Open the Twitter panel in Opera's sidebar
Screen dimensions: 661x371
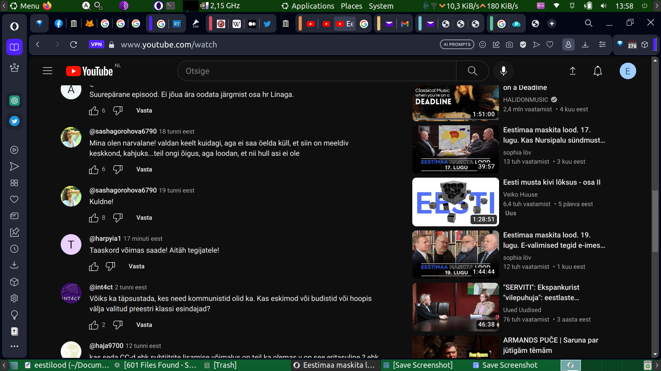(x=14, y=121)
